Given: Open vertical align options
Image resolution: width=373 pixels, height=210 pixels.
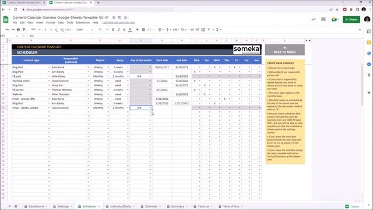Looking at the screenshot, I should 168,30.
